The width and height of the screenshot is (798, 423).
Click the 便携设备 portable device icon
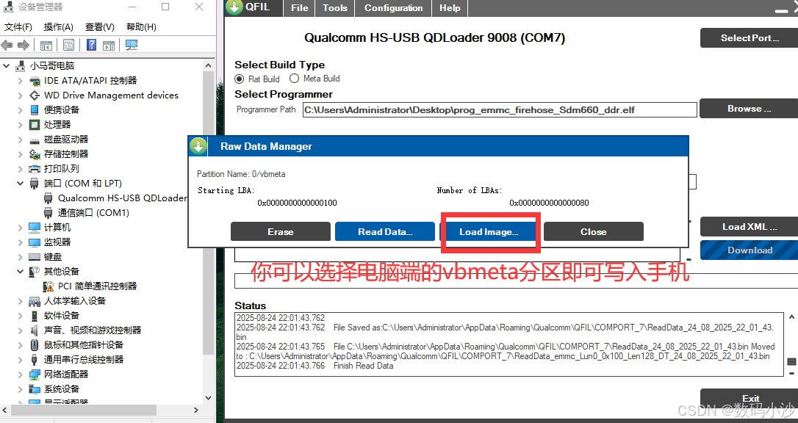click(35, 110)
